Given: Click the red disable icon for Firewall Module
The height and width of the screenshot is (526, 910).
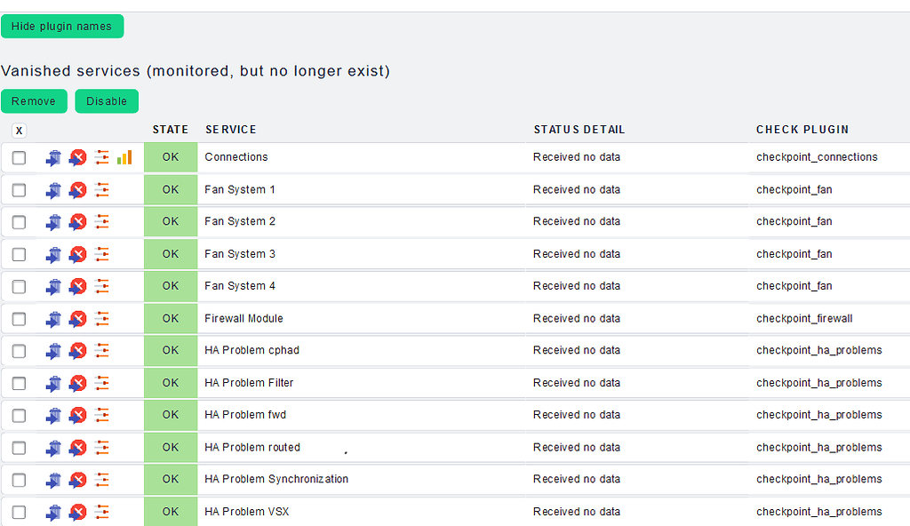Looking at the screenshot, I should click(78, 319).
